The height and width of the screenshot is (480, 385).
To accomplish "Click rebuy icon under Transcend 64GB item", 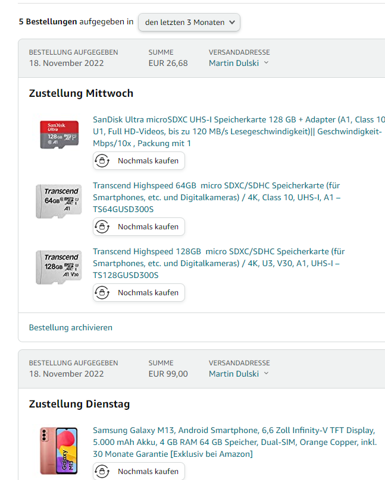I will (x=102, y=226).
